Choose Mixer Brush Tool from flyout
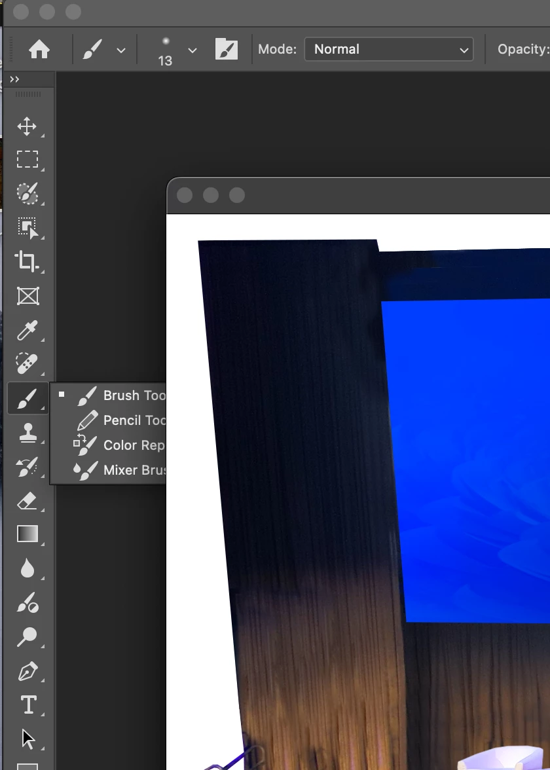 click(108, 470)
